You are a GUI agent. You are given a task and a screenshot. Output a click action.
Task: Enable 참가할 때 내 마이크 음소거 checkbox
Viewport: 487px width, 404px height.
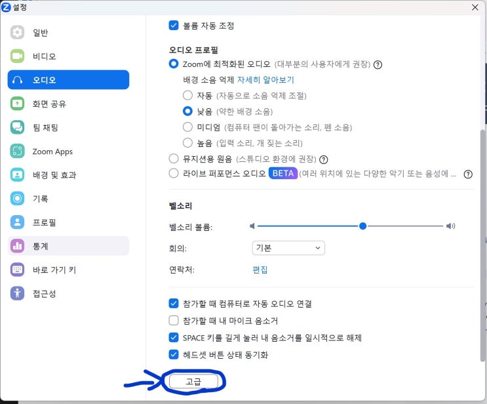pyautogui.click(x=174, y=321)
